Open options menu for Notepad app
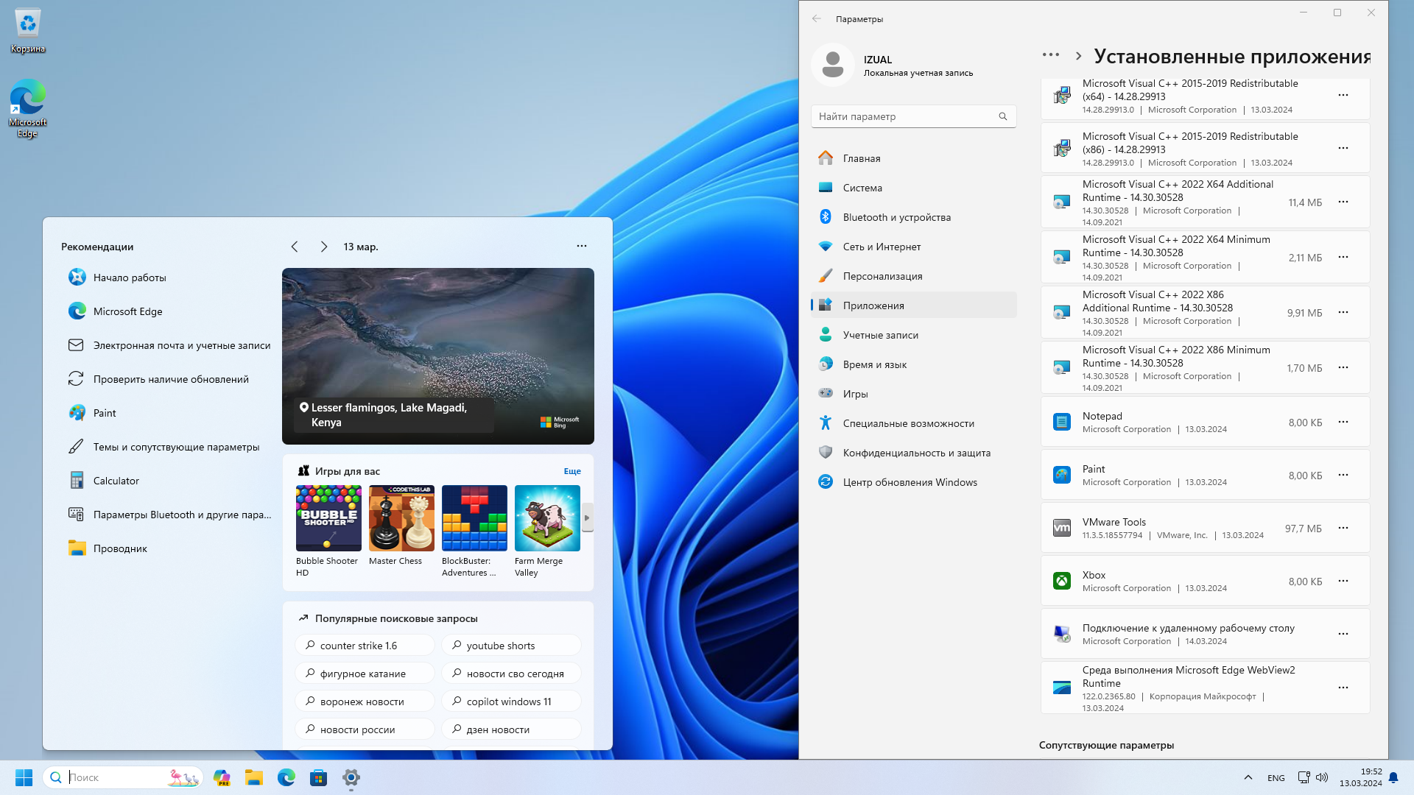Viewport: 1414px width, 795px height. (1343, 423)
